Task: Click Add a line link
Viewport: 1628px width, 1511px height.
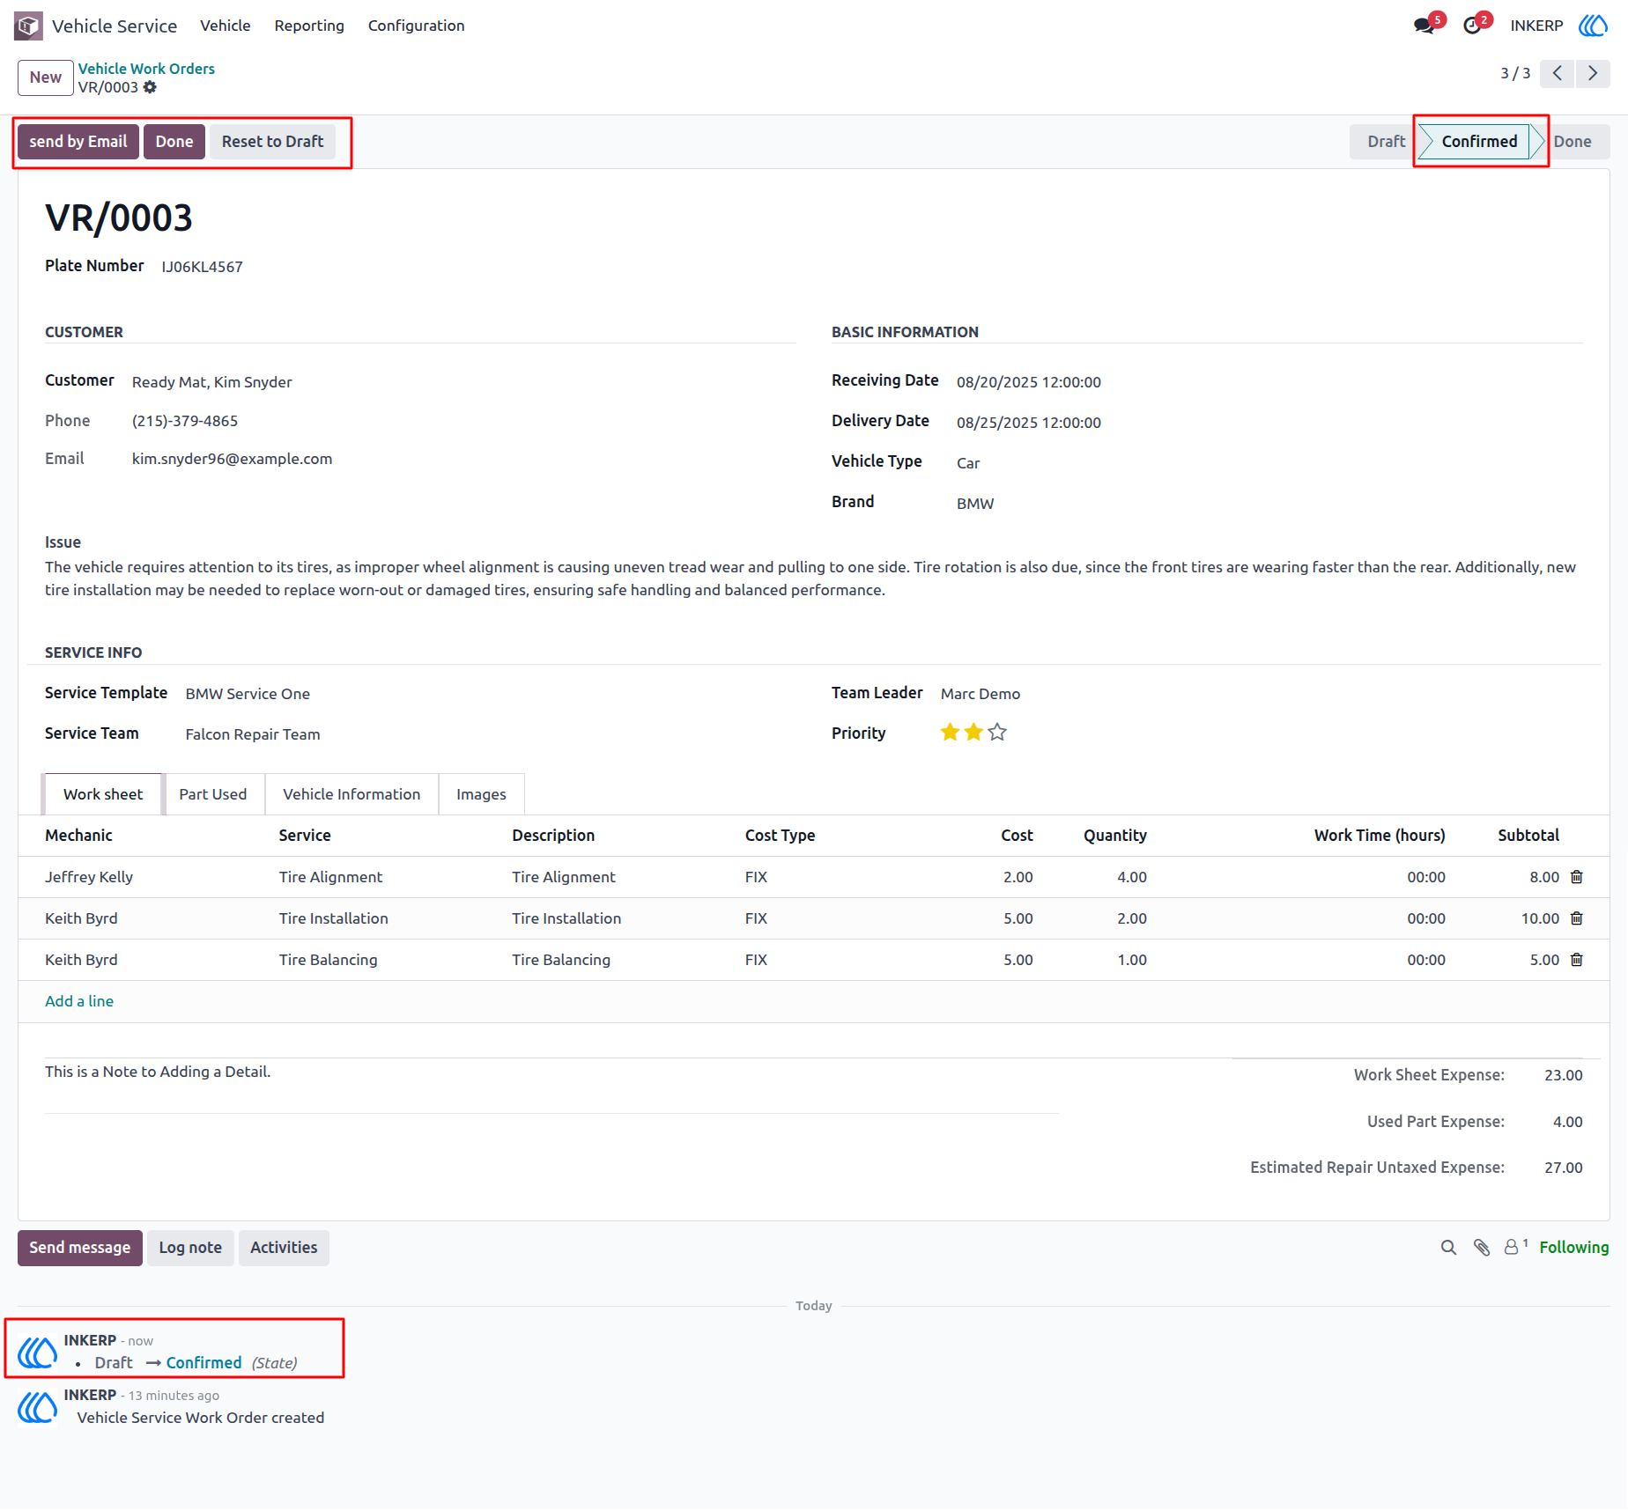Action: [79, 1001]
